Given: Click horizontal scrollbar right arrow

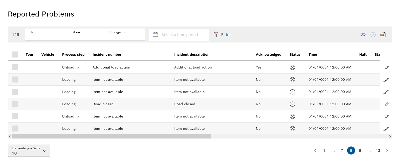Looking at the screenshot, I should (x=390, y=136).
